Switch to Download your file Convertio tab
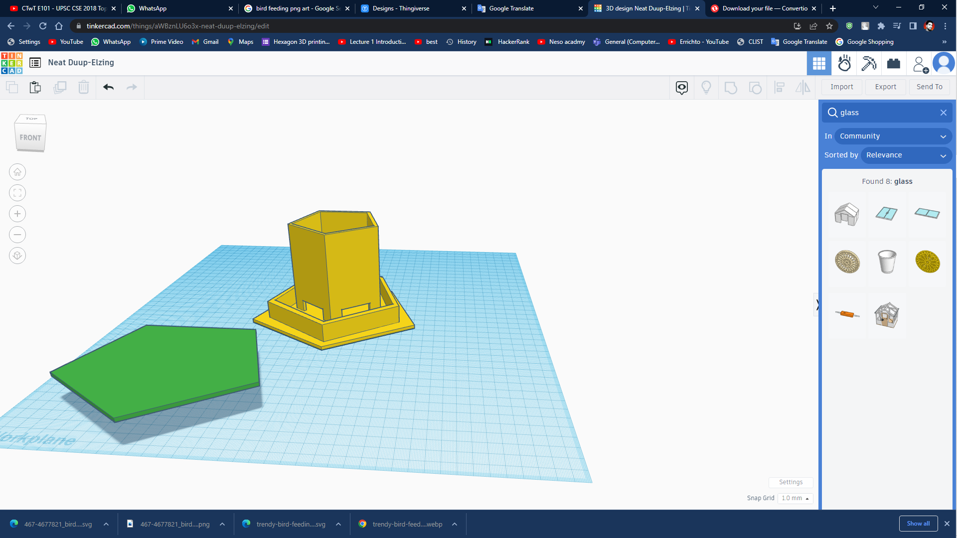 pyautogui.click(x=763, y=8)
